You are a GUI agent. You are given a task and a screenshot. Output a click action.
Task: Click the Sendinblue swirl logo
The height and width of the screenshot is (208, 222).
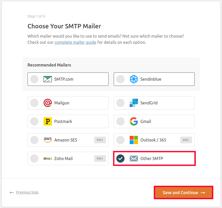134,79
